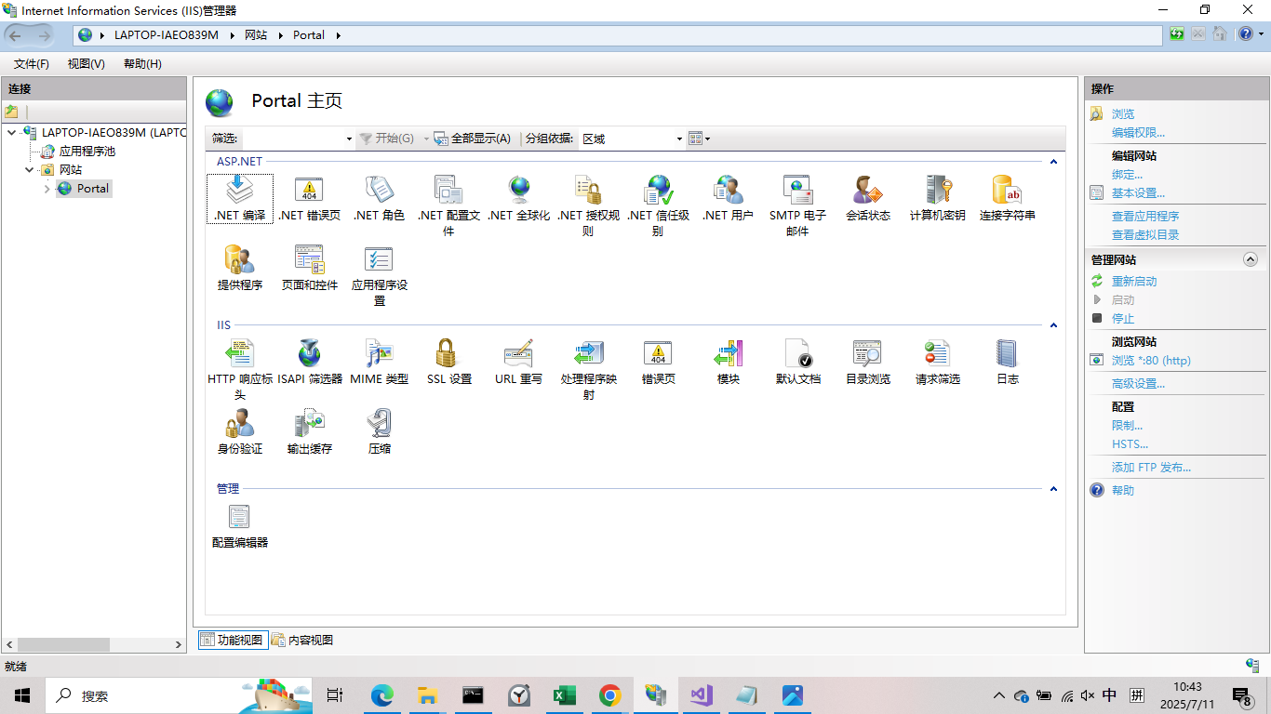This screenshot has width=1271, height=714.
Task: Open the .NET 配置文件 feature
Action: click(x=448, y=205)
